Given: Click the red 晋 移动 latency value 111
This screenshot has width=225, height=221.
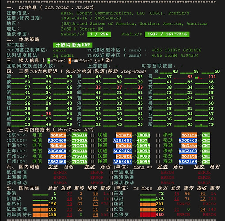Looking at the screenshot, I should point(212,77).
